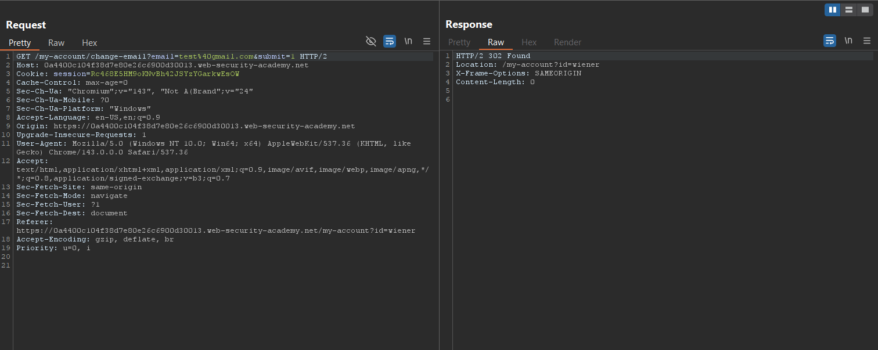
Task: Switch to Response Hex tab
Action: [529, 42]
